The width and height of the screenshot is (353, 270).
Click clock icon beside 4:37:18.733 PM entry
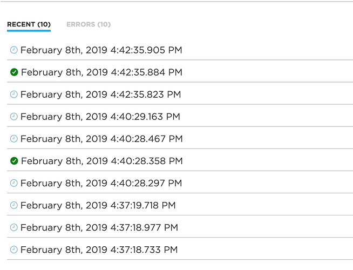(x=14, y=249)
